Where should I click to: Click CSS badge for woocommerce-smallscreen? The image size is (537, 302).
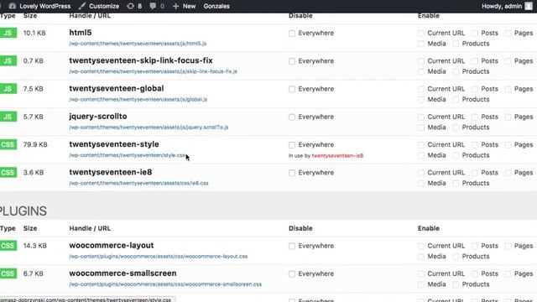[x=8, y=273]
